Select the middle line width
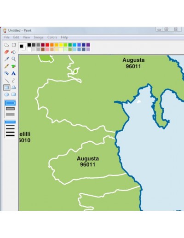This screenshot has height=238, width=184. [x=10, y=128]
